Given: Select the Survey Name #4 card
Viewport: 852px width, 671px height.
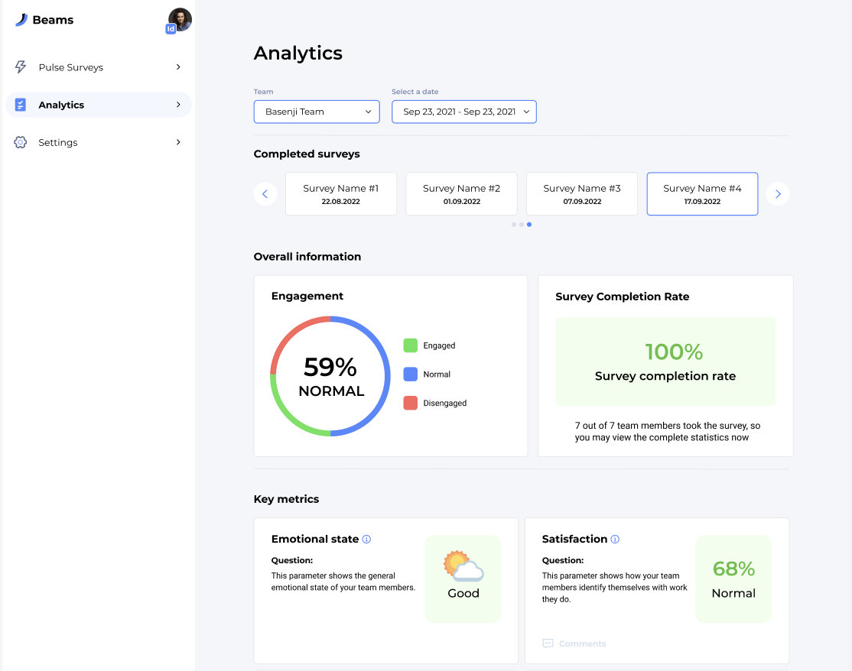Looking at the screenshot, I should coord(702,194).
